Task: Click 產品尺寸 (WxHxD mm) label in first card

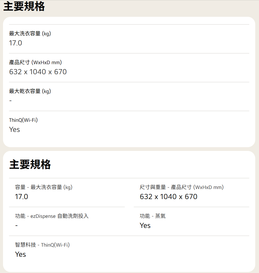Action: click(x=35, y=62)
